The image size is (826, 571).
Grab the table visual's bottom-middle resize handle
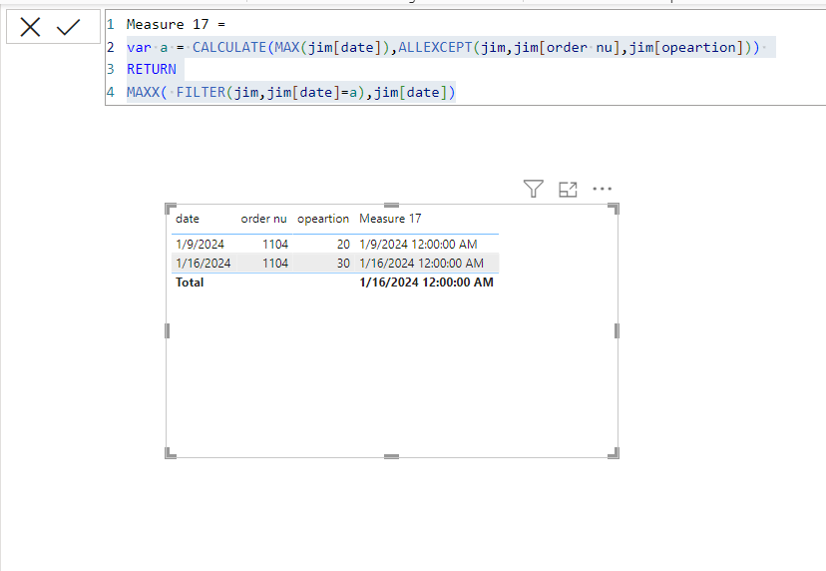(x=391, y=456)
